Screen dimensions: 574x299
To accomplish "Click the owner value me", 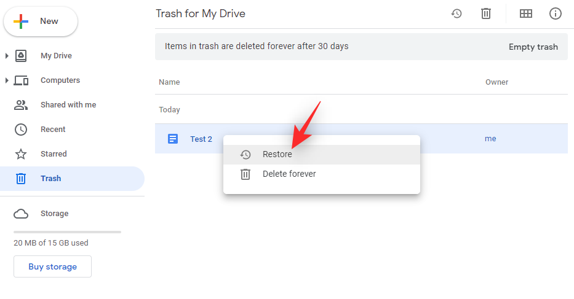I will (490, 139).
